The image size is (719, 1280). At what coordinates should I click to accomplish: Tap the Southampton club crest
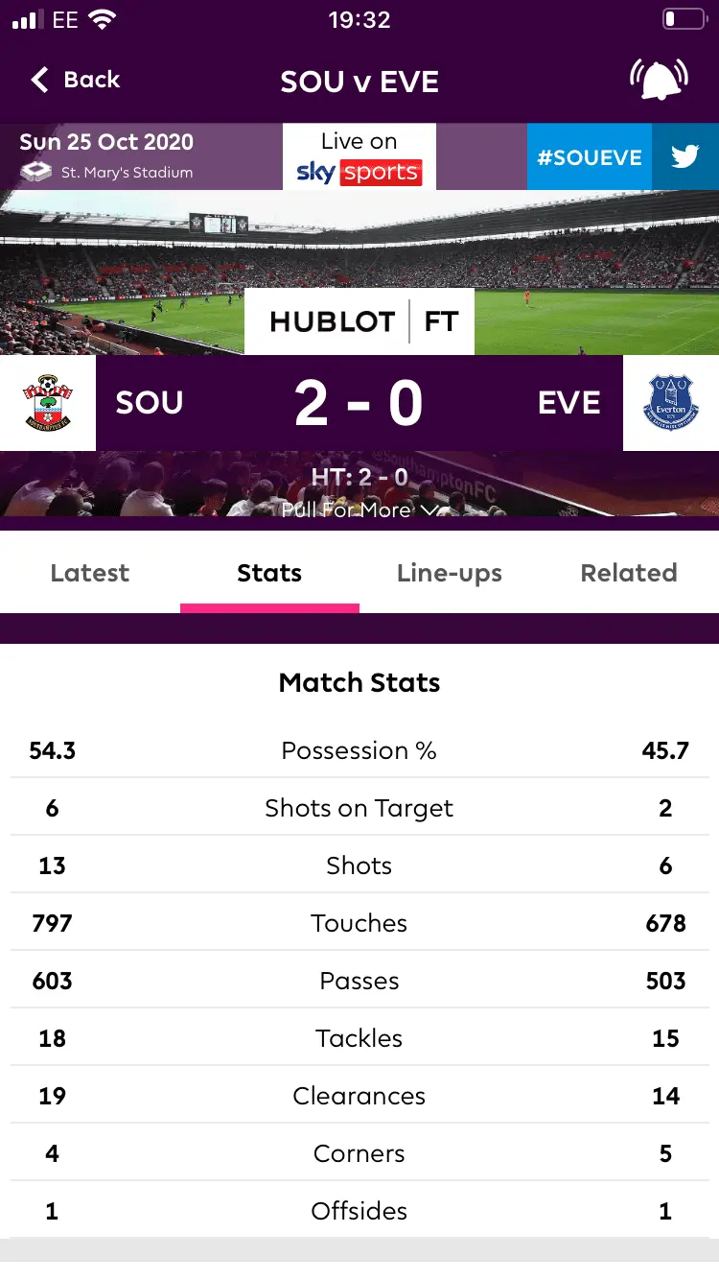48,403
